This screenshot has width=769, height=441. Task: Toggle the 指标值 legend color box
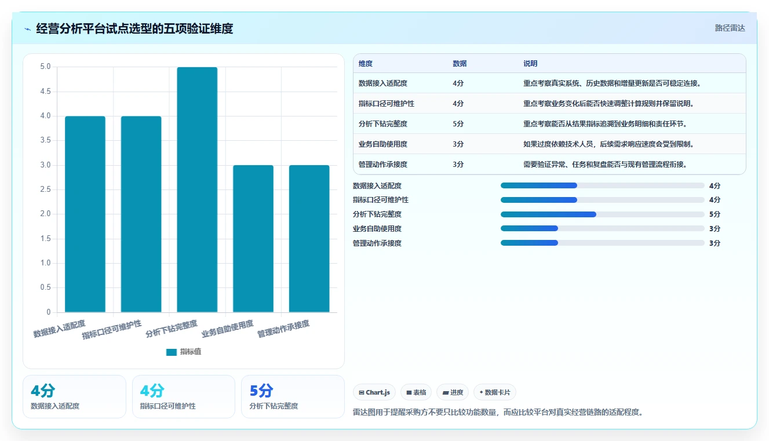(x=171, y=352)
